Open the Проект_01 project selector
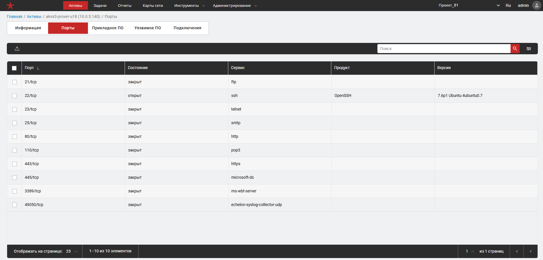 469,5
